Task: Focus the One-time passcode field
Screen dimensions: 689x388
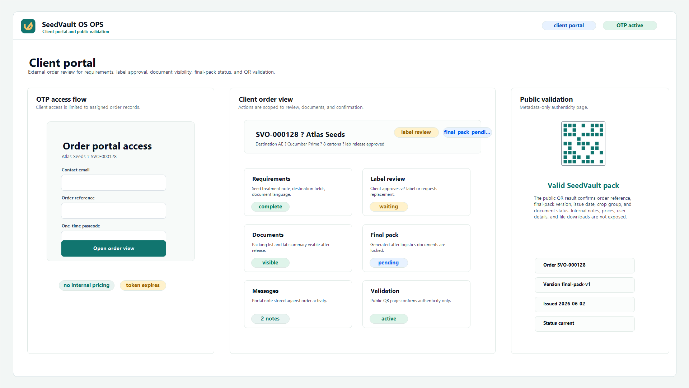Action: click(x=113, y=235)
